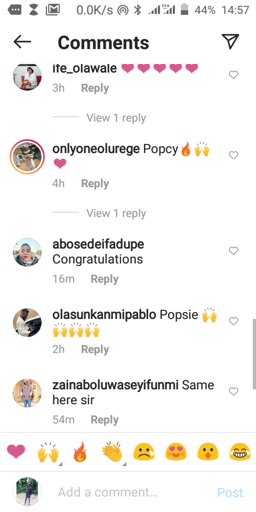Open onlyoneolurege's story avatar
Screen dimensions: 256x512
(x=27, y=156)
